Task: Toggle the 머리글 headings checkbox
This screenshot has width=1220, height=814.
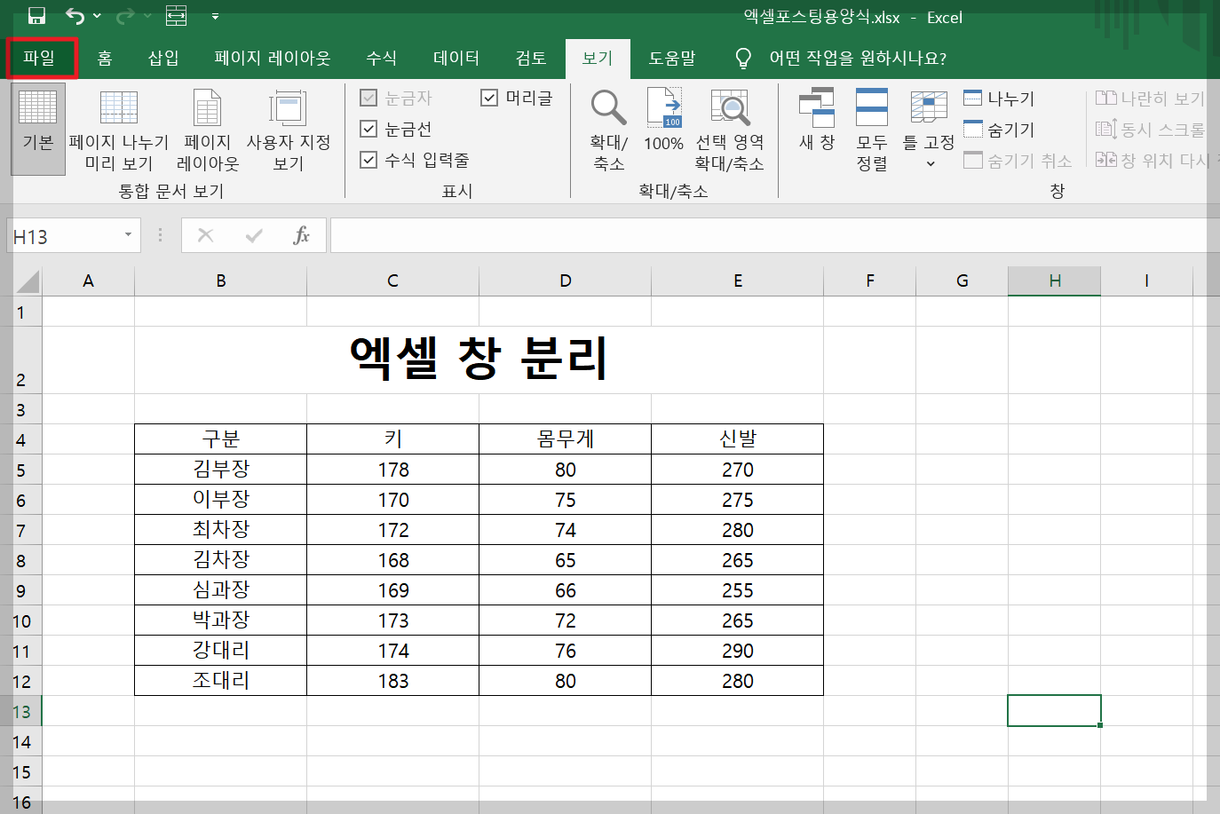Action: click(489, 98)
